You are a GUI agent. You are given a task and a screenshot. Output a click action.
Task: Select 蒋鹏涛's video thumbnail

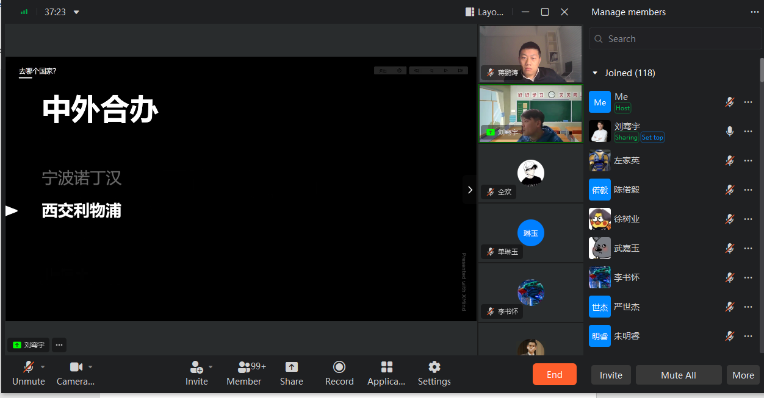(531, 54)
